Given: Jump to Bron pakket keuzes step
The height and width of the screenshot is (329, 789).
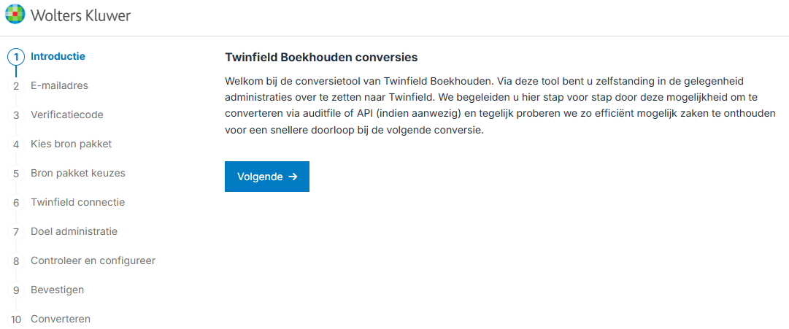Looking at the screenshot, I should 78,173.
